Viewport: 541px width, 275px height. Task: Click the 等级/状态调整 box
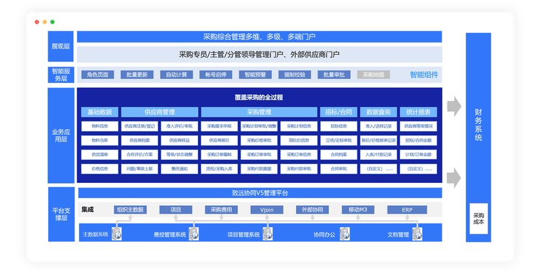pyautogui.click(x=180, y=155)
